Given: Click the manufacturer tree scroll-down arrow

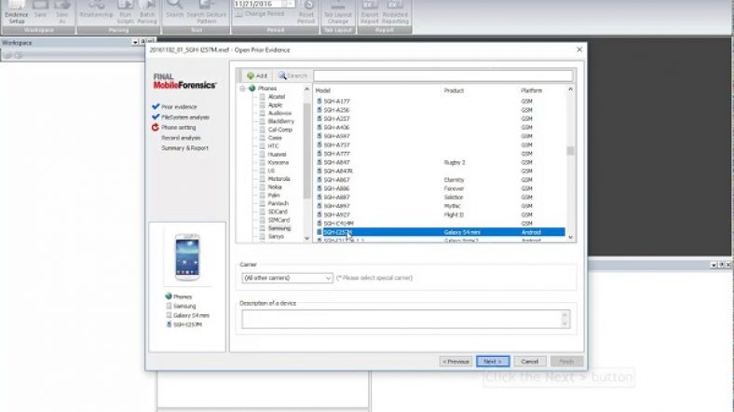Looking at the screenshot, I should click(x=306, y=238).
